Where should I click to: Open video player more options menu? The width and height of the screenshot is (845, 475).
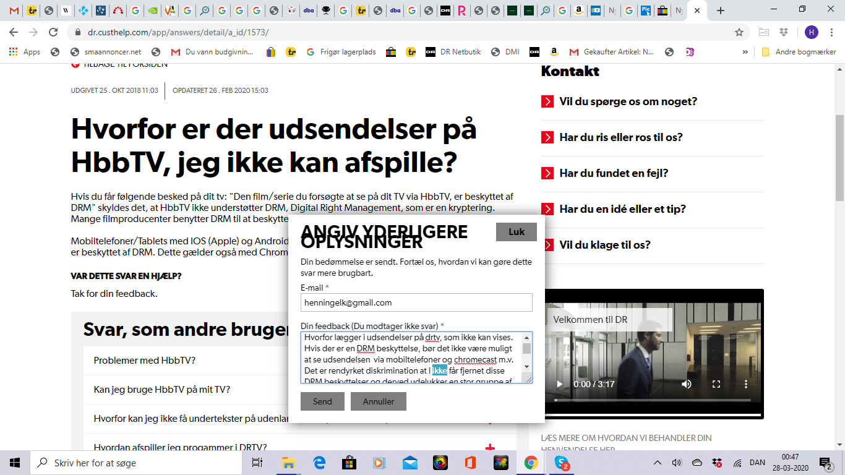tap(746, 384)
